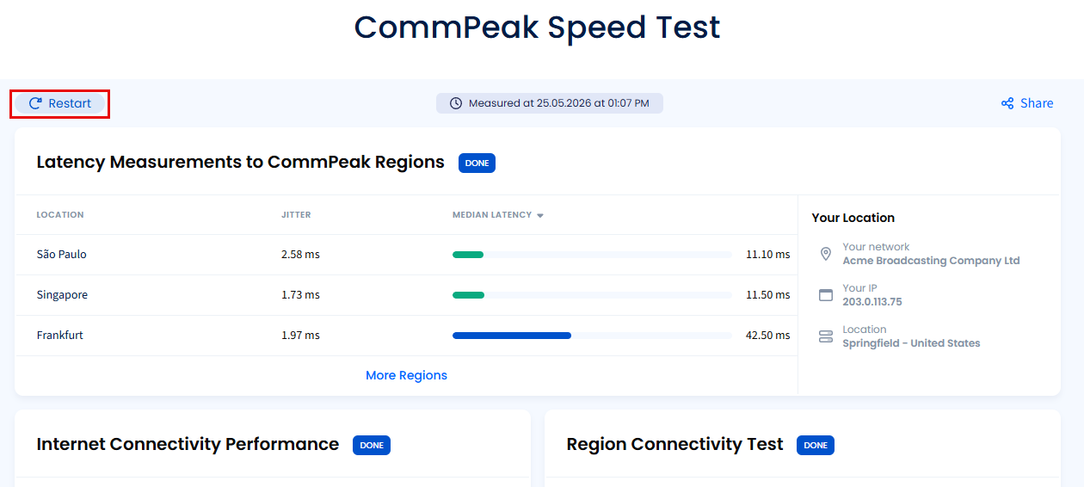Click the 11.50 ms latency value
This screenshot has height=487, width=1084.
(x=767, y=295)
